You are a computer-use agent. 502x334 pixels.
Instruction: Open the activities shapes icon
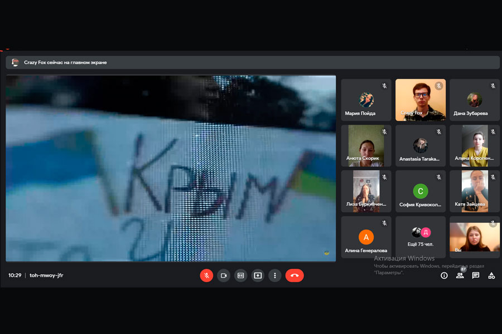click(x=491, y=276)
